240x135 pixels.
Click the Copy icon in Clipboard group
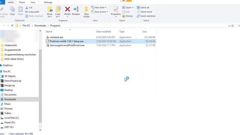click(x=12, y=11)
